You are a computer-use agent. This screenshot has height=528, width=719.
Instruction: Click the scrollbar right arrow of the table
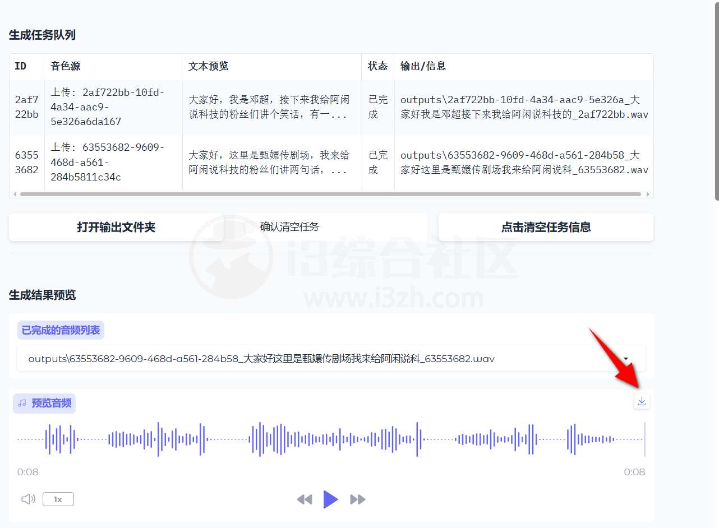point(648,194)
